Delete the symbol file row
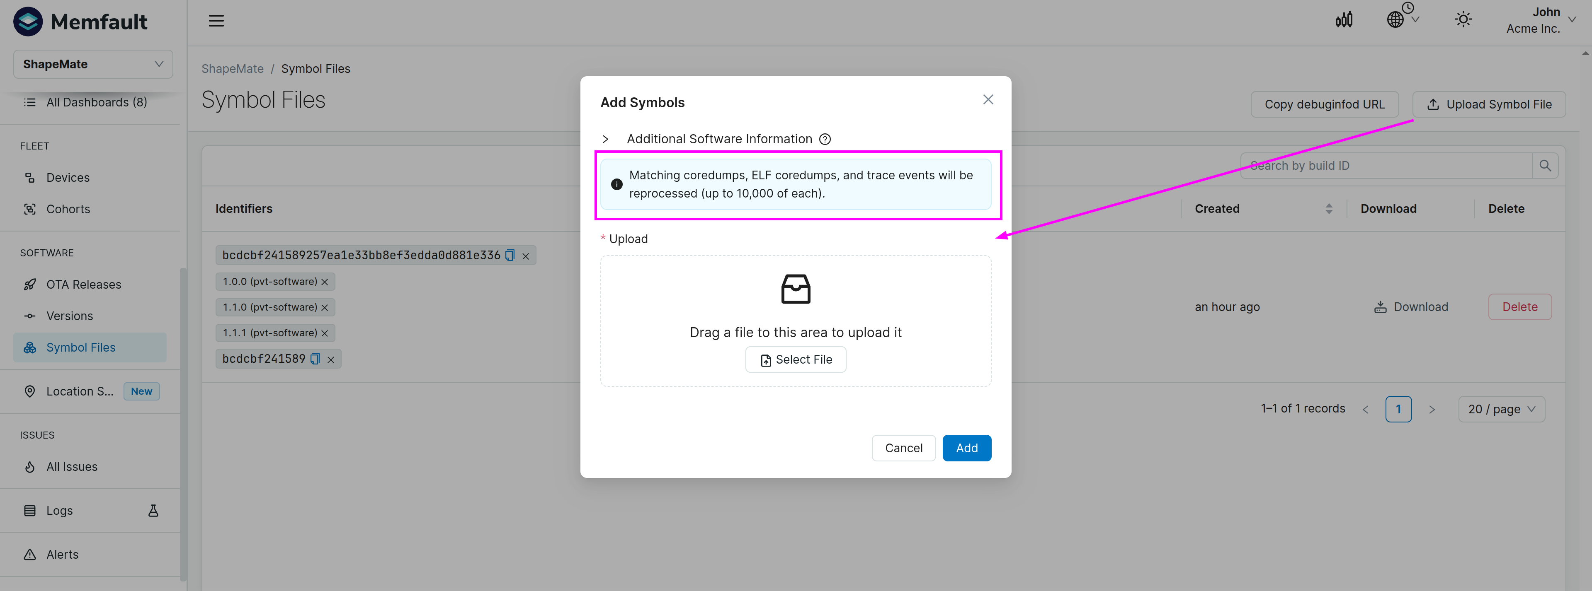This screenshot has width=1592, height=591. pos(1520,307)
